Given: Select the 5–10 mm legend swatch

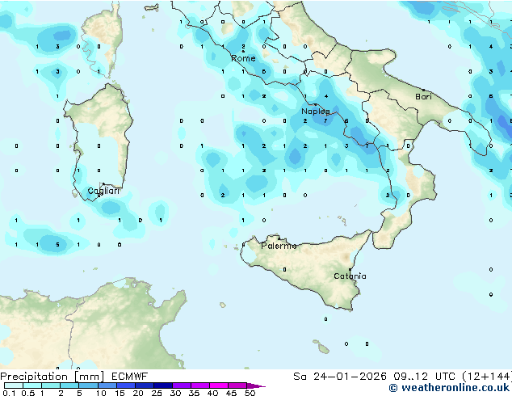Looking at the screenshot, I should coord(88,385).
